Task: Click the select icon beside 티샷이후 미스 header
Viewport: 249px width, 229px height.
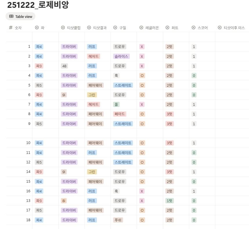Action: (220, 28)
